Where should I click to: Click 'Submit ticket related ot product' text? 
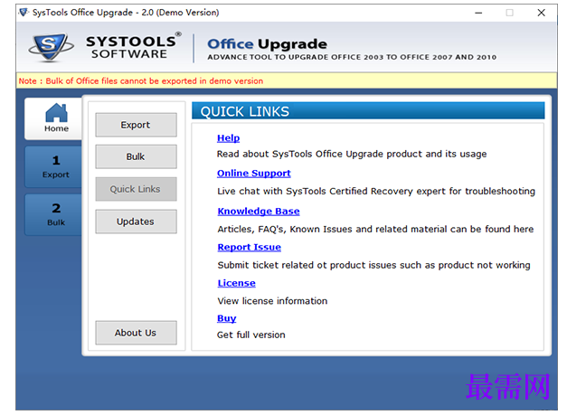point(373,265)
